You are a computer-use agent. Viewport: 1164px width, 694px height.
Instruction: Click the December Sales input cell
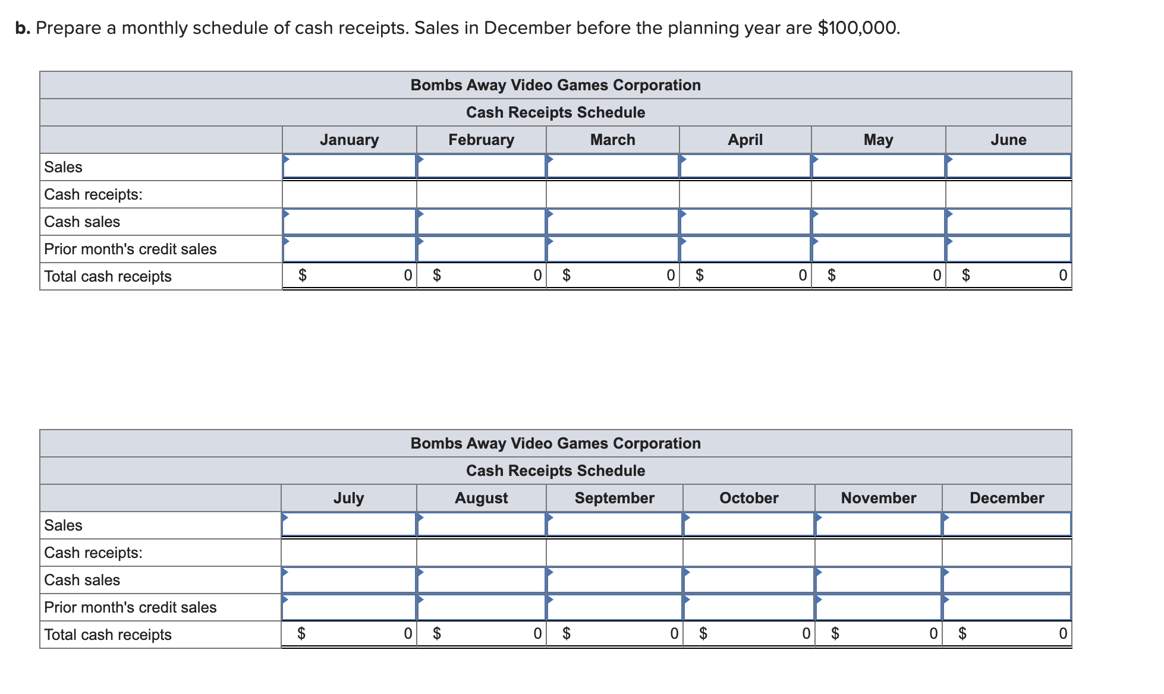coord(1007,525)
